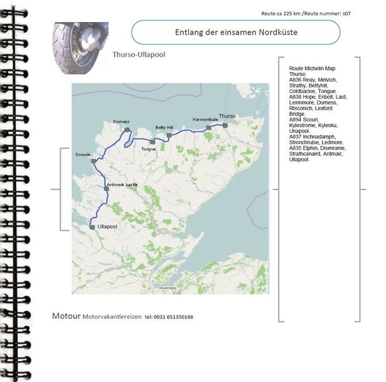
Task: Select the Tongue waypoint marker
Action: pyautogui.click(x=152, y=141)
